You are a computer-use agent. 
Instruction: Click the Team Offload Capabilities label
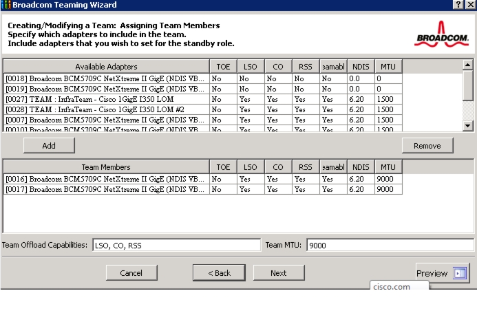point(45,245)
